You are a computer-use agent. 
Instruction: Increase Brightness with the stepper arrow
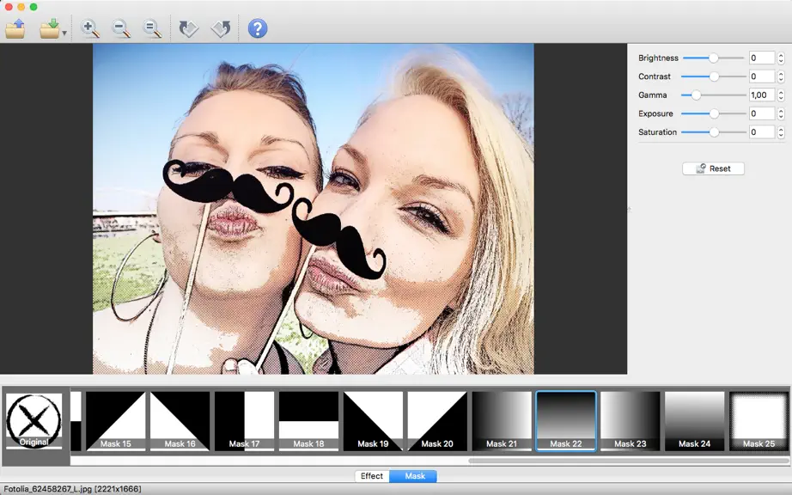[781, 55]
